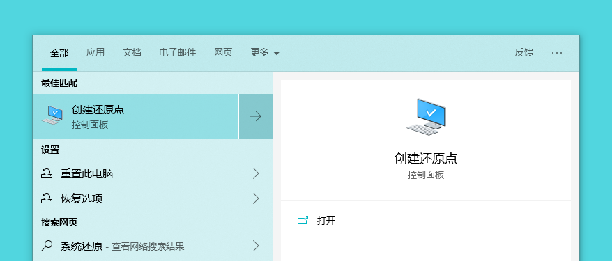Click the 反馈 button
612x261 pixels.
point(523,52)
